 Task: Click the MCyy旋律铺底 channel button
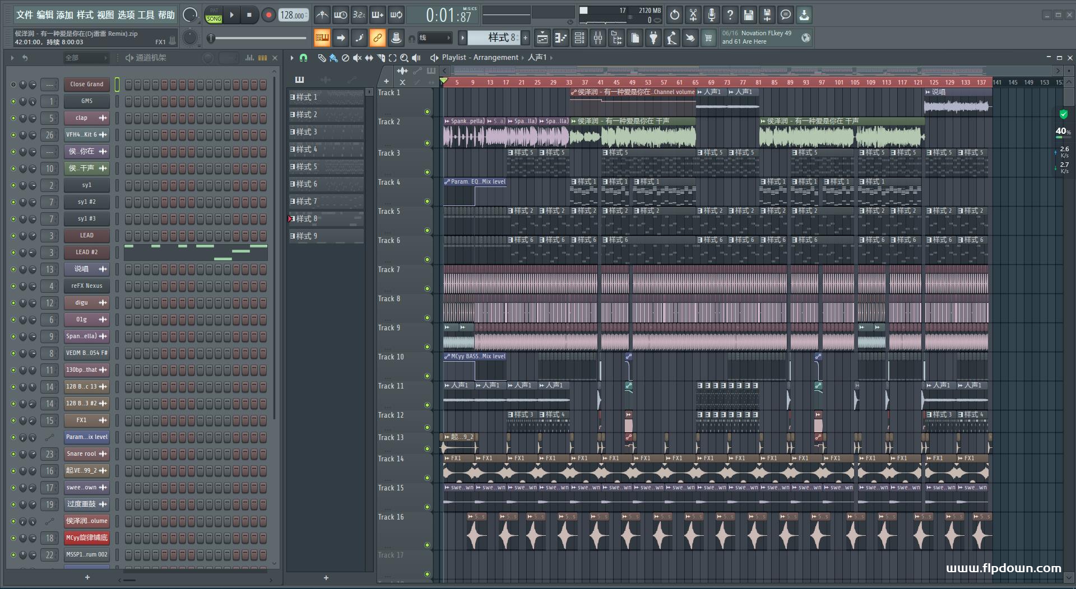pos(86,538)
